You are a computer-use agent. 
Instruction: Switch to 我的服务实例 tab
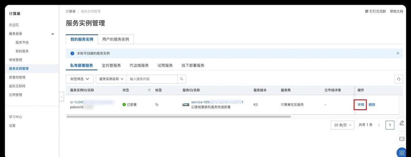coord(82,39)
